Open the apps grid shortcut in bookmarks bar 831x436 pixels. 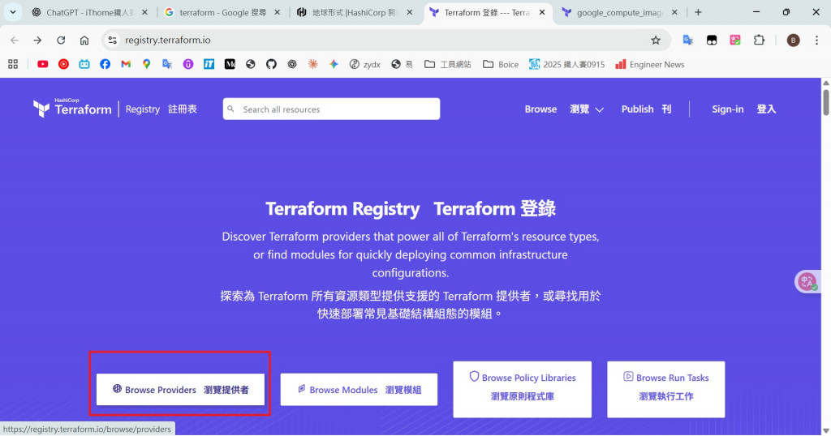pos(13,64)
